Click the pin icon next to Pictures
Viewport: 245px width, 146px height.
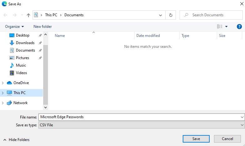[x=40, y=58]
